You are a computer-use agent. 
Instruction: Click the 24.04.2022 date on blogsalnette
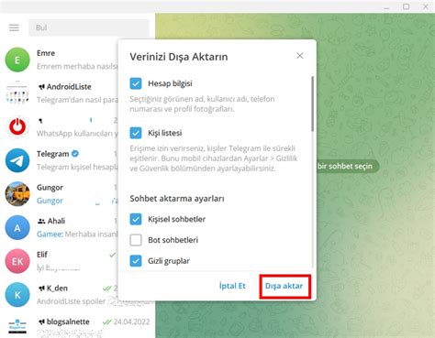point(131,322)
